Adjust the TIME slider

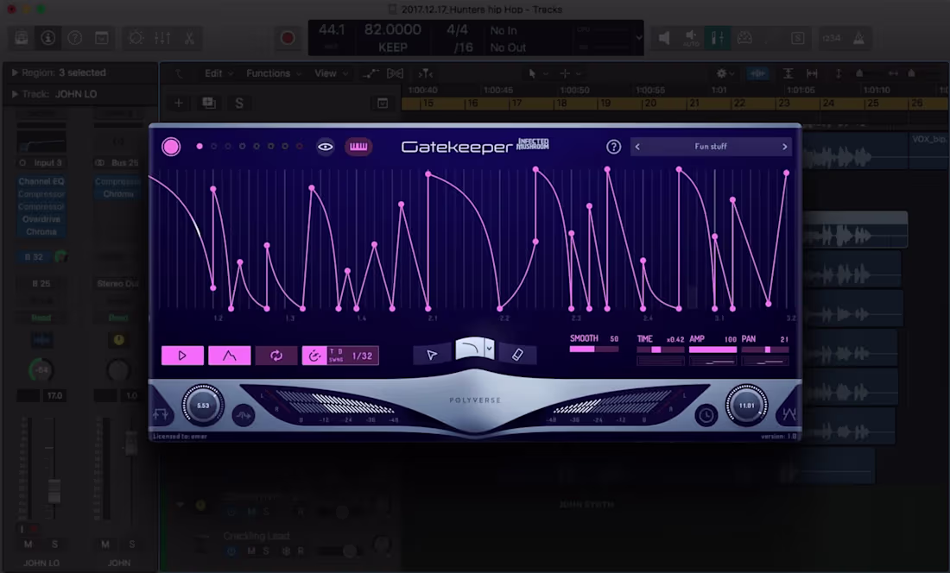click(x=661, y=349)
